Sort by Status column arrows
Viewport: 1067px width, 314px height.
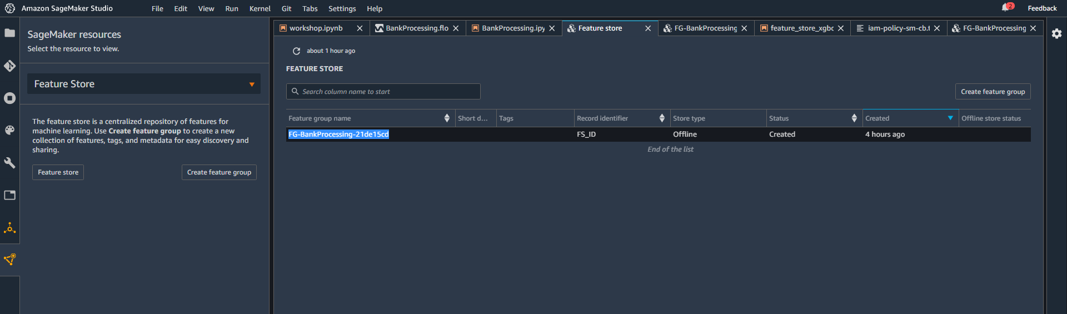854,118
